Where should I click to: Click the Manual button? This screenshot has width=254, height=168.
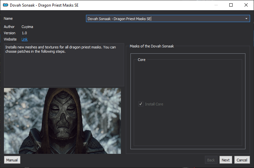click(12, 160)
